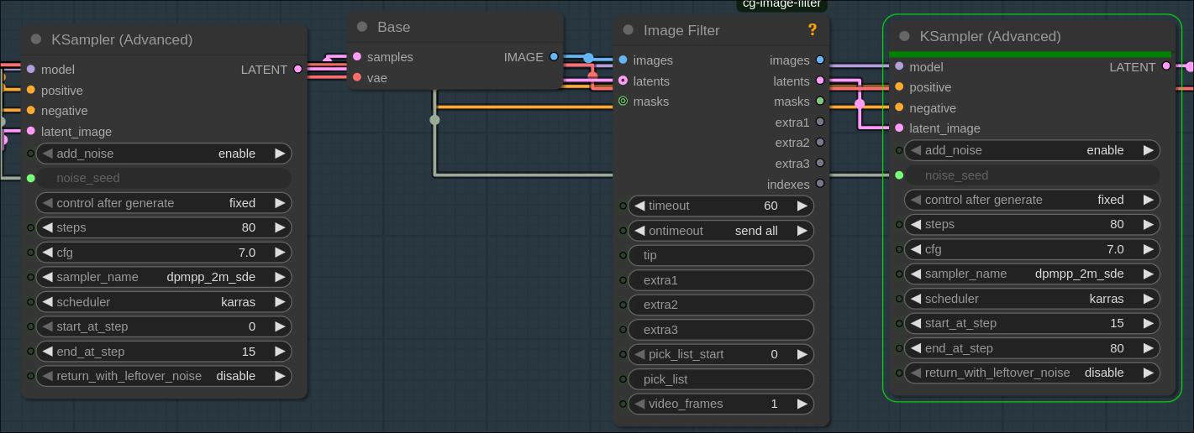Viewport: 1194px width, 433px height.
Task: Click the images input port on Image Filter
Action: click(x=623, y=60)
